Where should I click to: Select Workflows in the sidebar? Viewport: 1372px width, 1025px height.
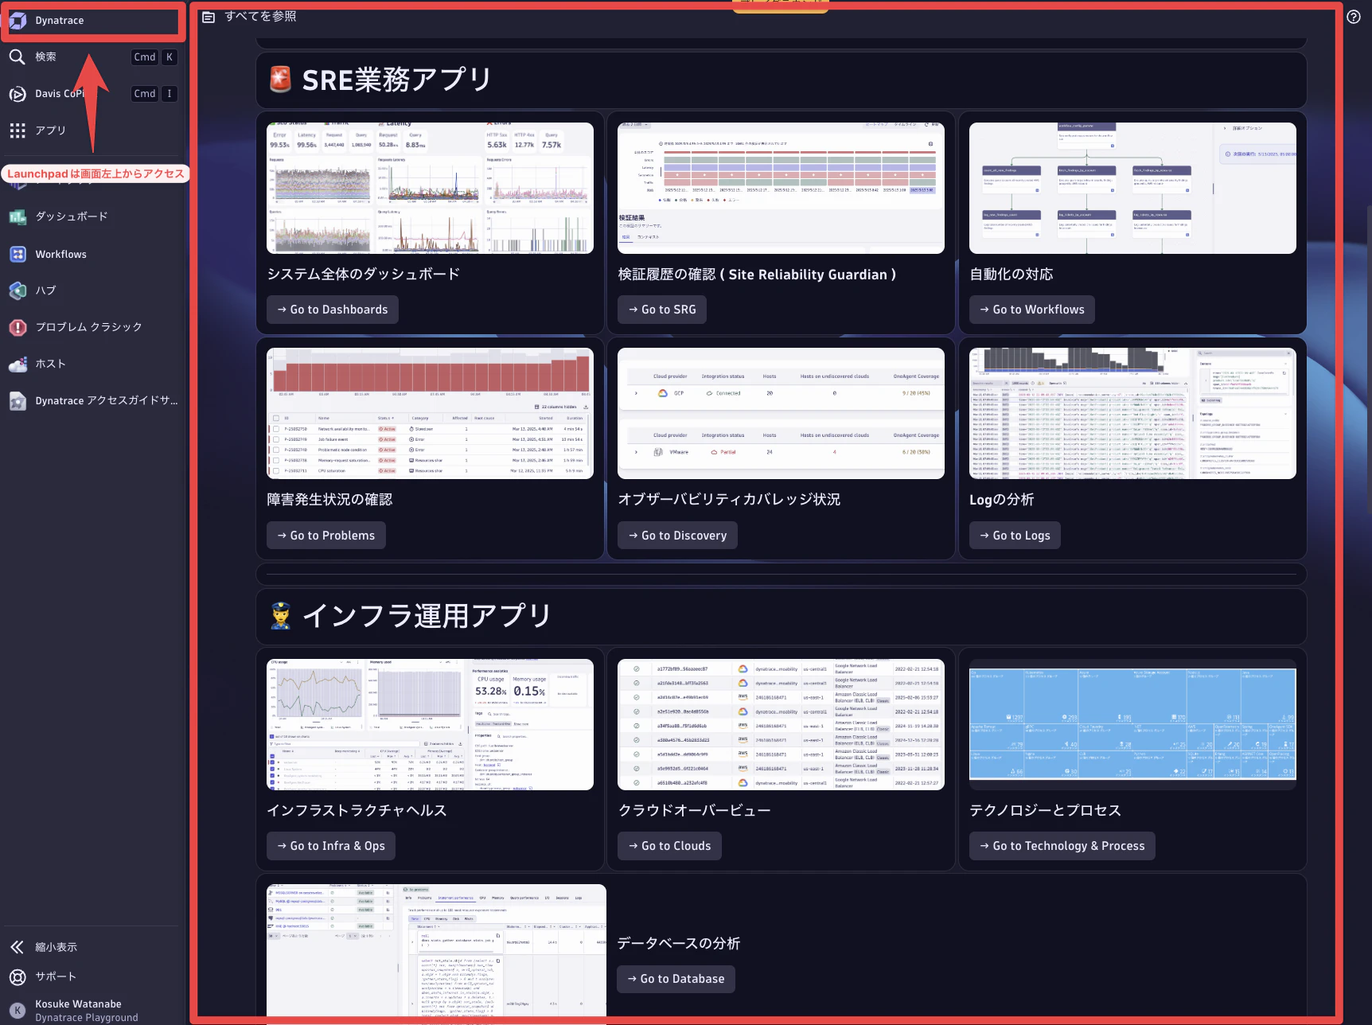tap(60, 255)
